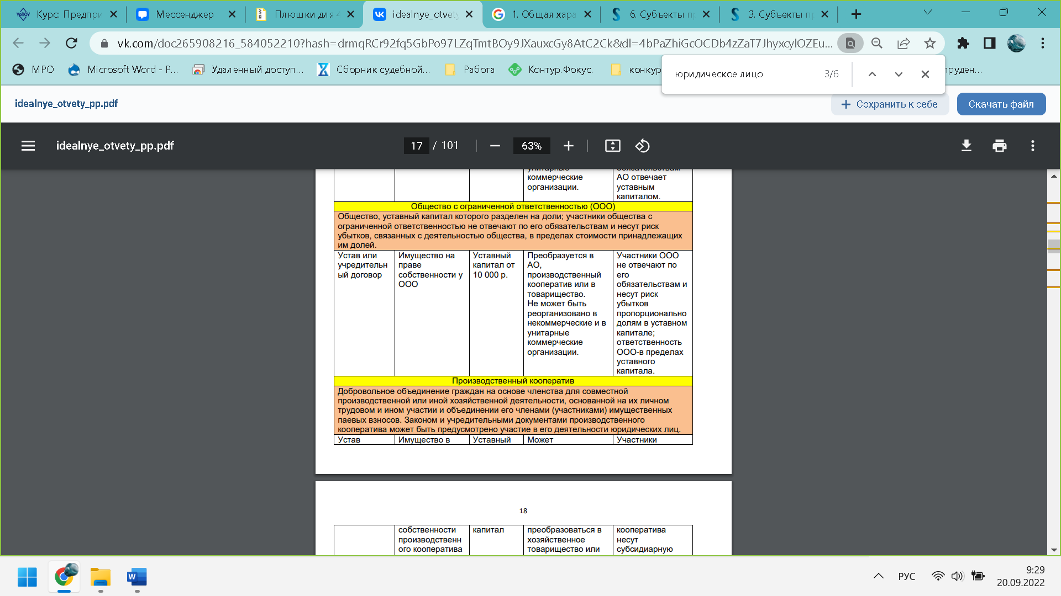The image size is (1061, 596).
Task: Download the PDF from viewer toolbar
Action: pyautogui.click(x=967, y=146)
